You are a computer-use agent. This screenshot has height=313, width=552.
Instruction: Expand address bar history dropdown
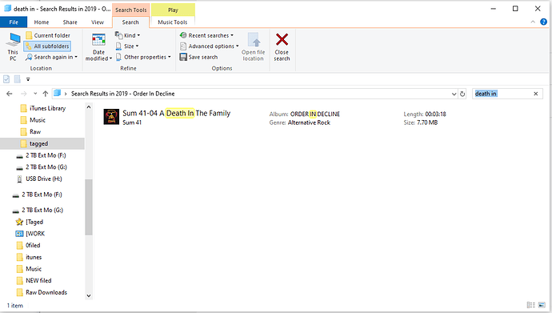click(x=454, y=94)
